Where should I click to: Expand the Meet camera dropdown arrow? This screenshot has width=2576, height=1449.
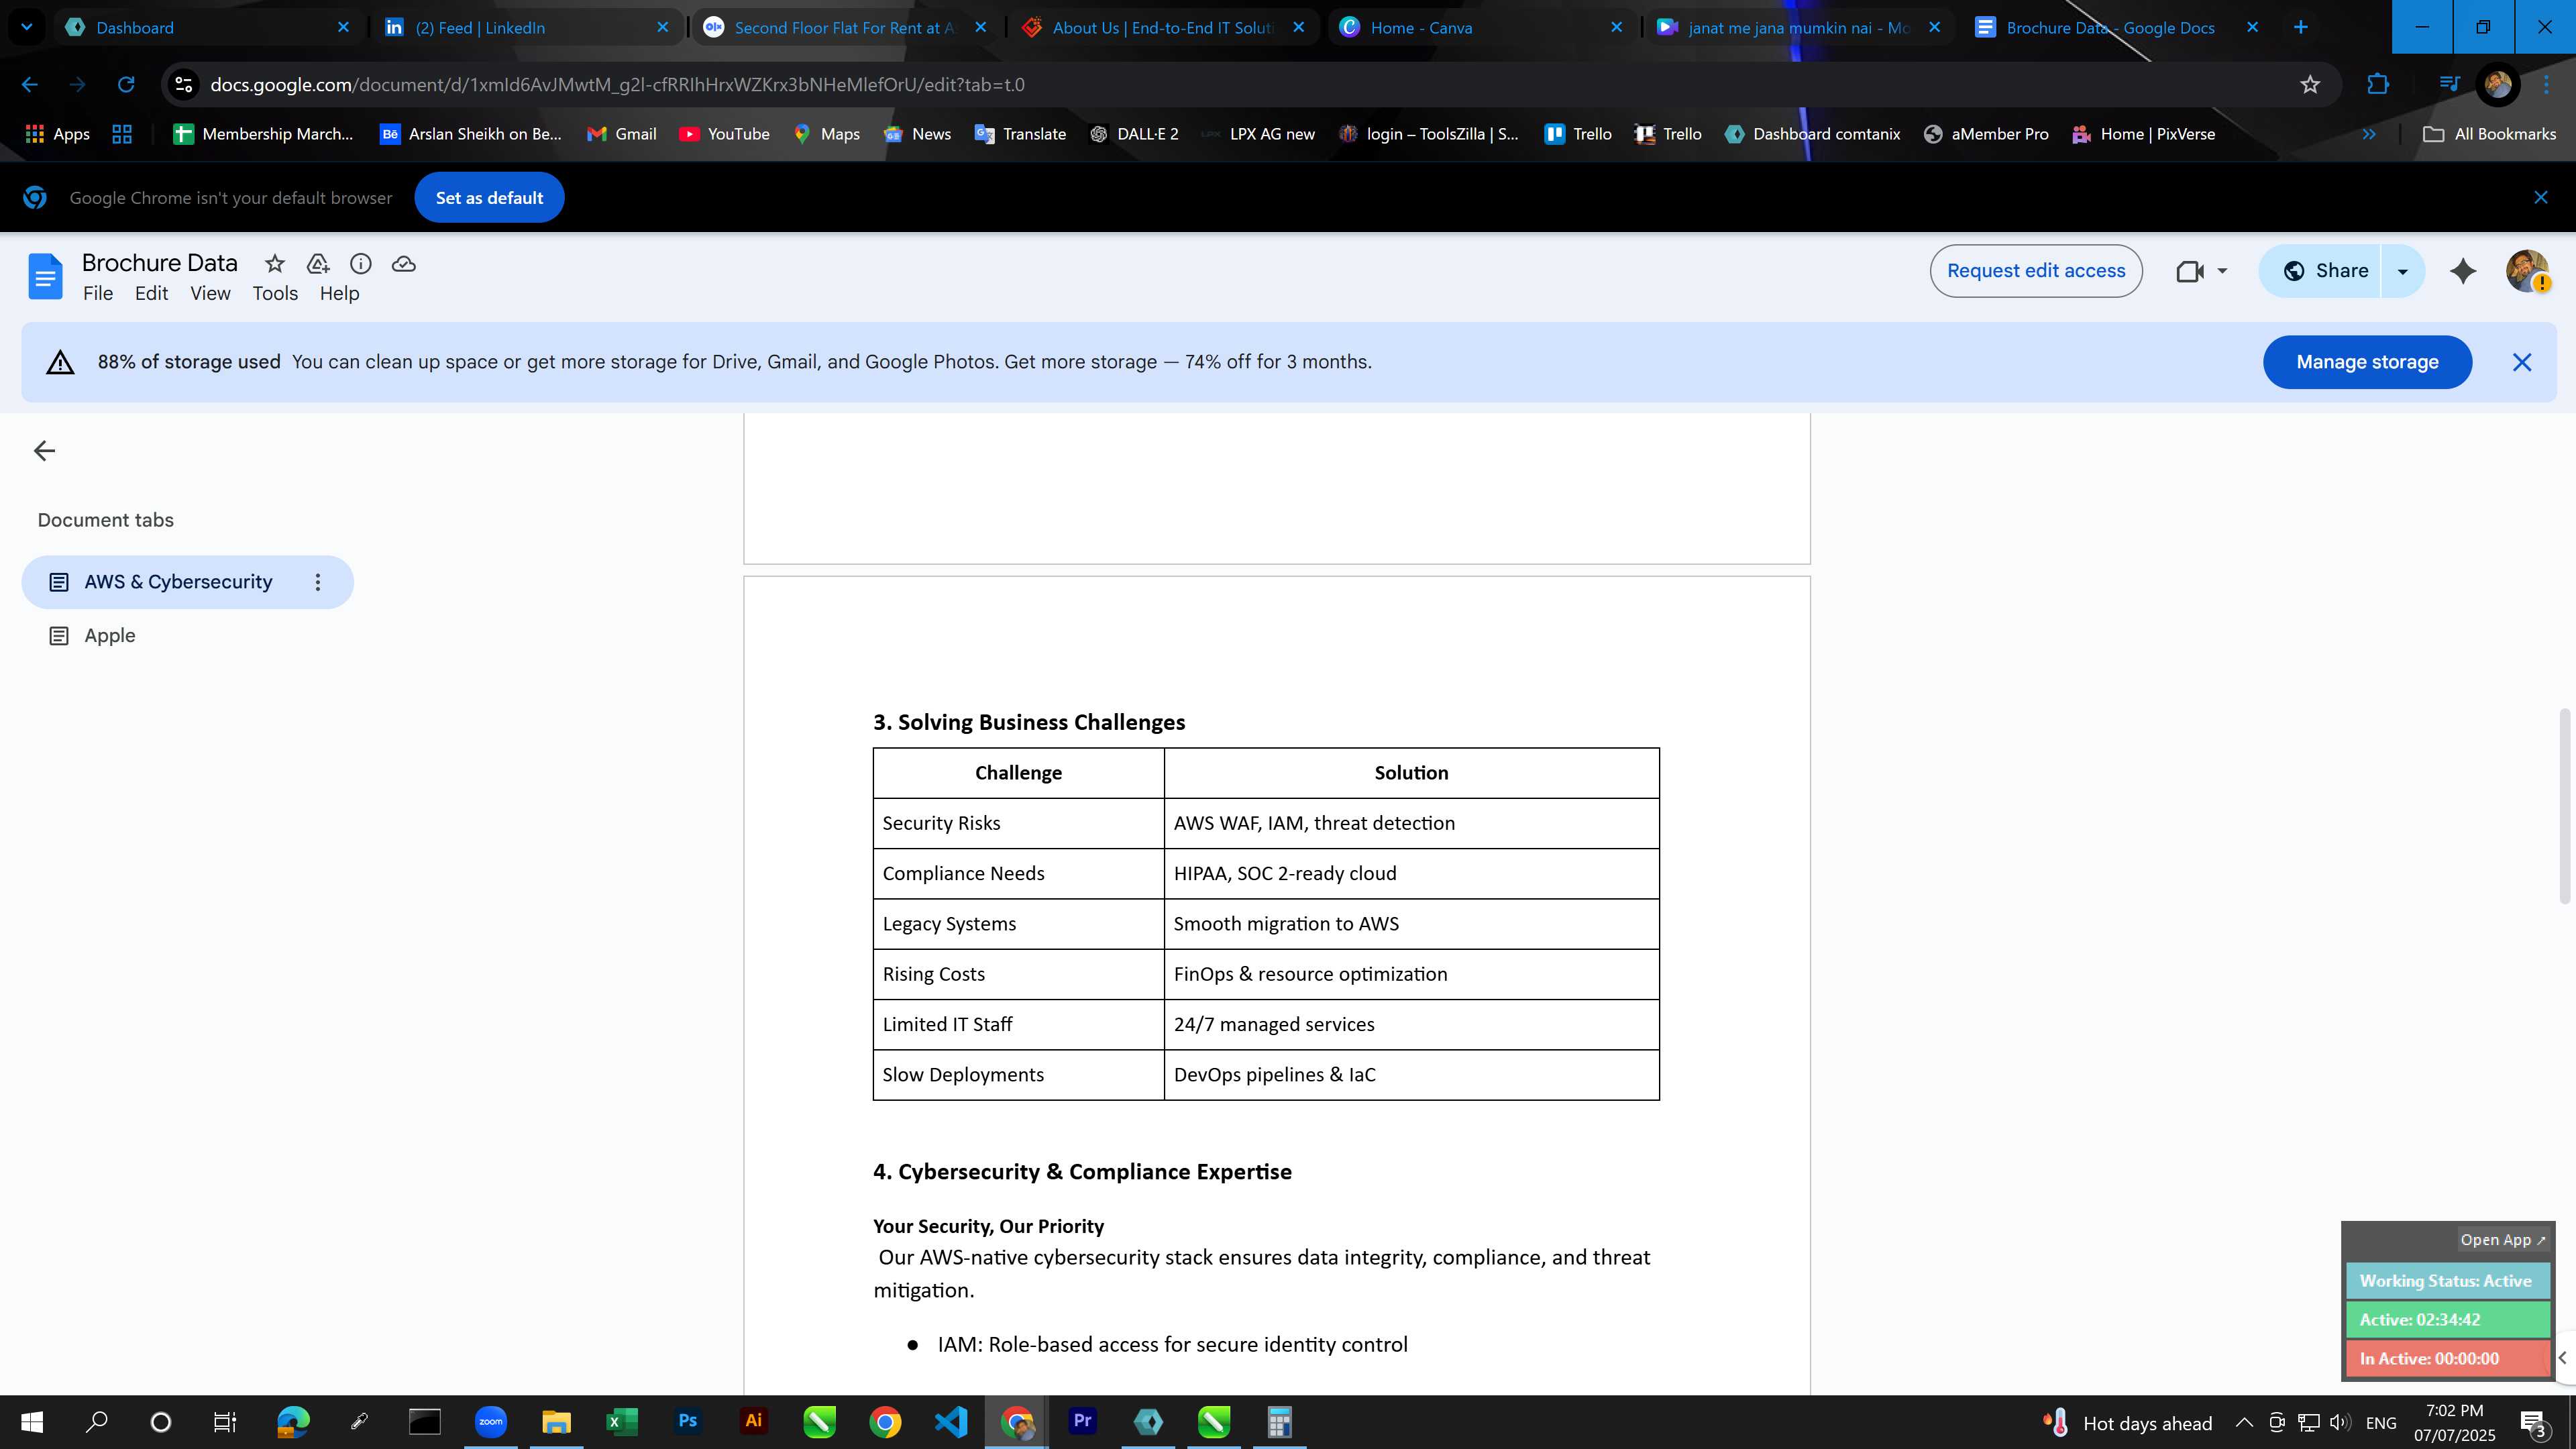(2222, 271)
